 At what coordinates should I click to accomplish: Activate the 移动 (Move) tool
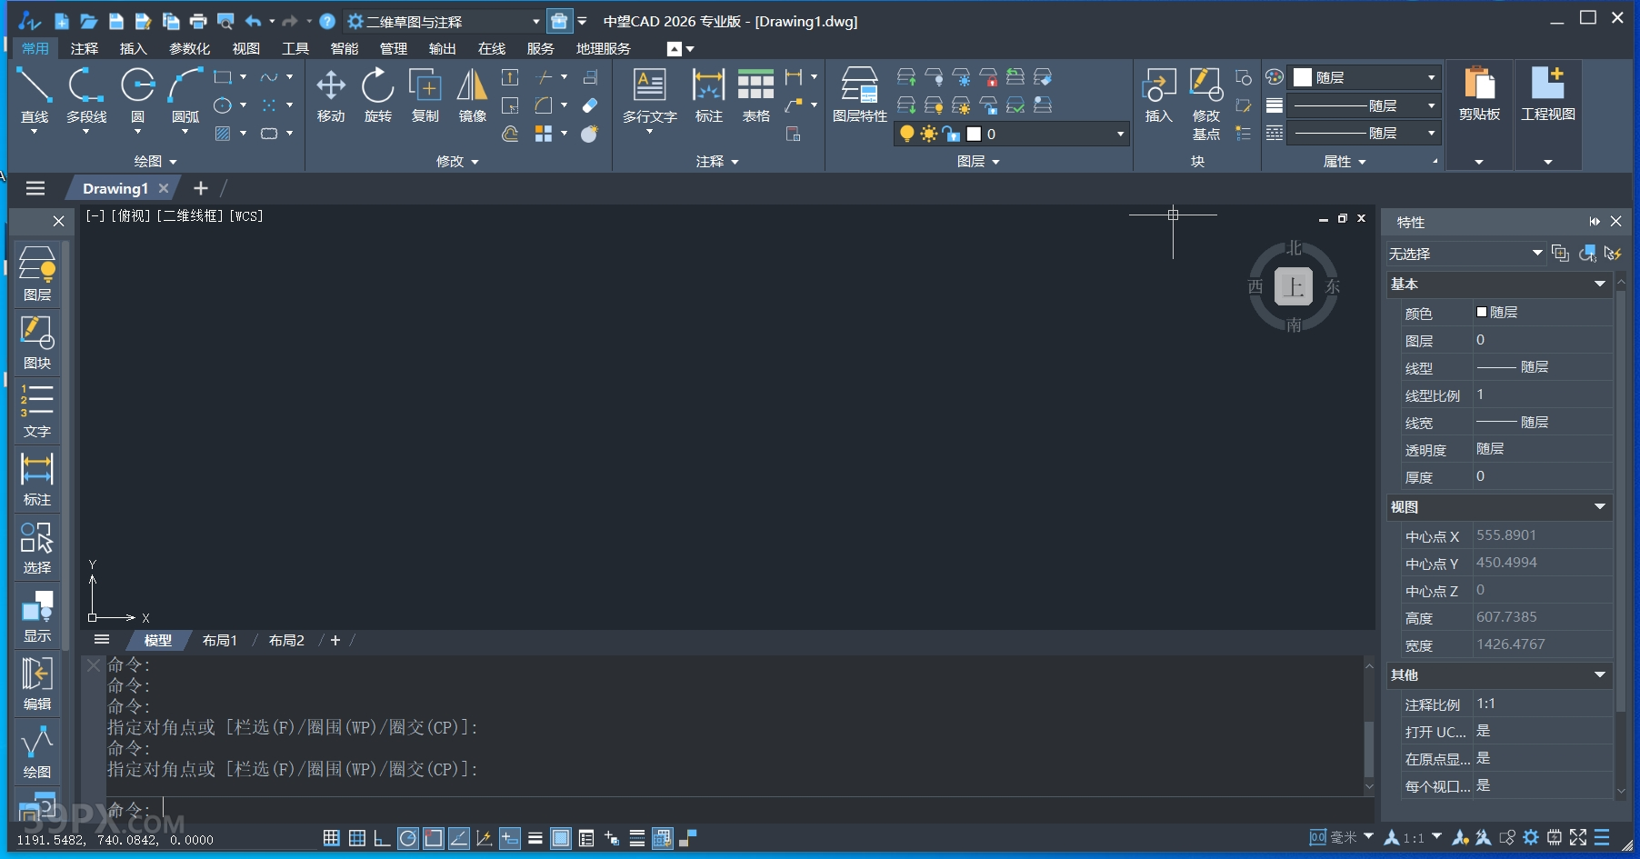(x=331, y=96)
